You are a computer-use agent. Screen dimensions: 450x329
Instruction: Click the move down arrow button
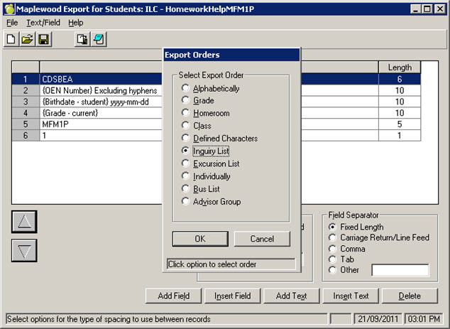(23, 251)
